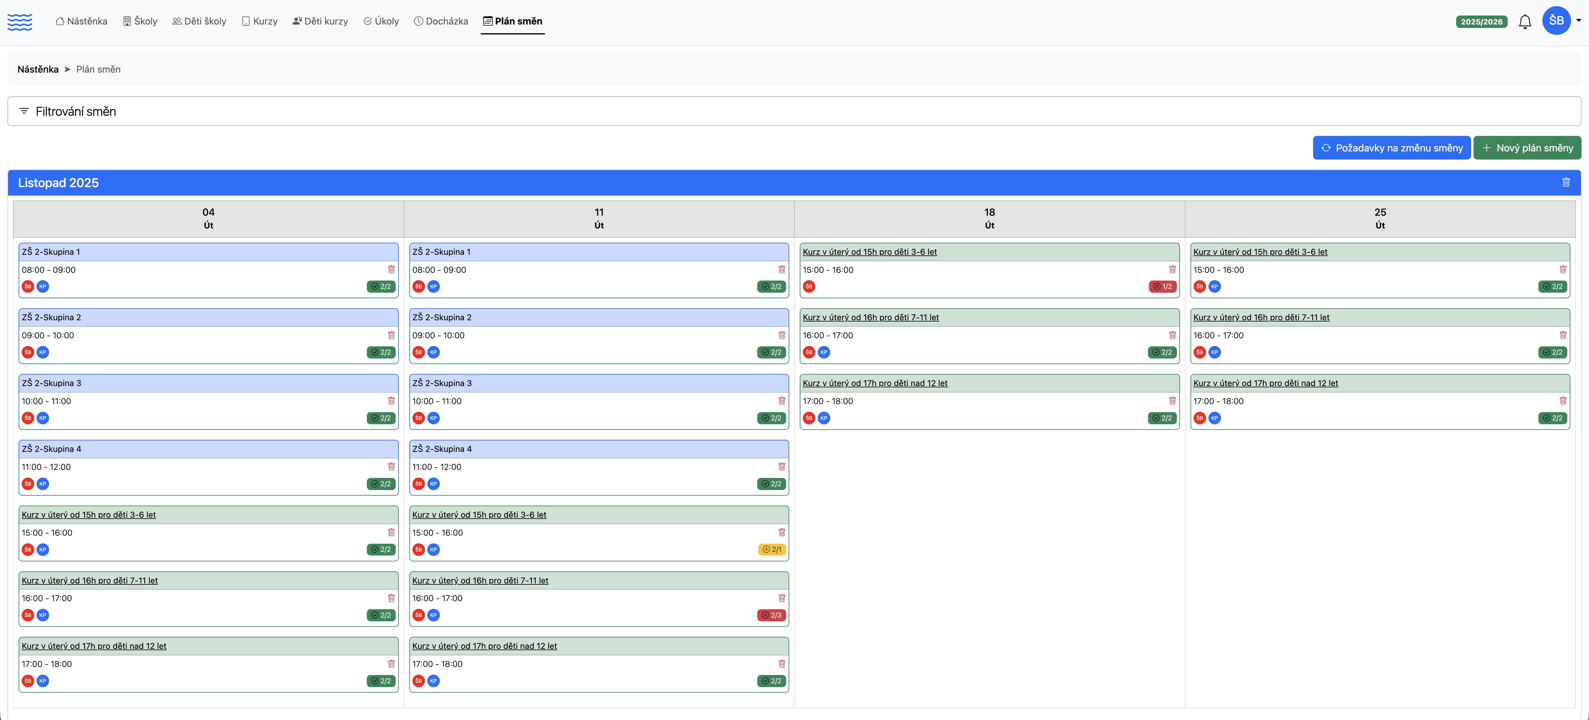
Task: Expand the Filtrování směn panel
Action: pos(75,111)
